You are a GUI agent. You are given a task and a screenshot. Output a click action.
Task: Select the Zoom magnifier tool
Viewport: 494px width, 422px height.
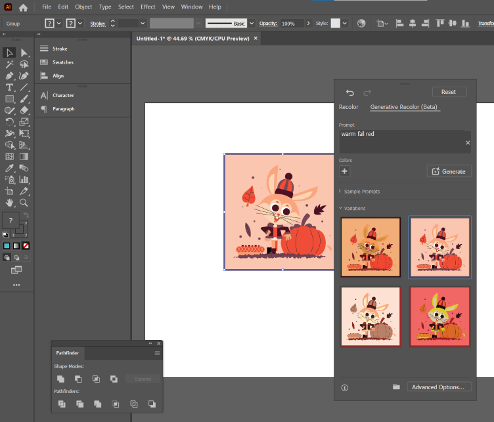click(x=24, y=203)
